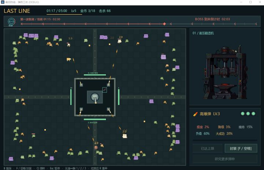Click the diamond marker on the wave timeline
The image size is (264, 170).
165,24
